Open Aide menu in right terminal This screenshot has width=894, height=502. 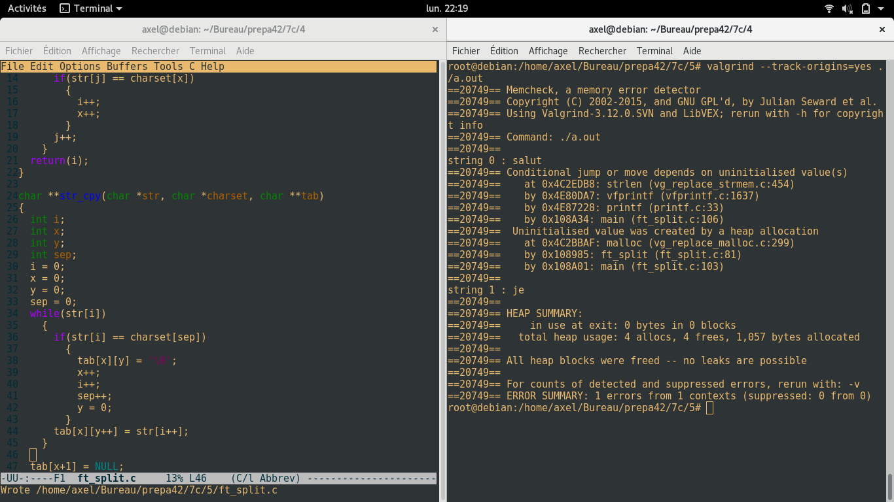(x=692, y=51)
